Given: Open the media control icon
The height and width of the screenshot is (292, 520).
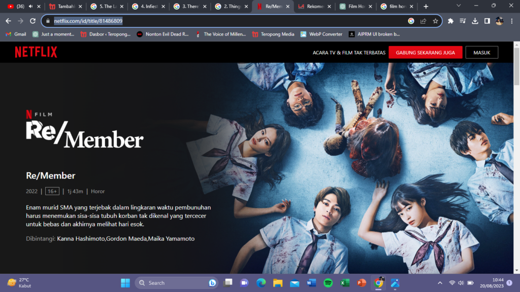Looking at the screenshot, I should 463,21.
